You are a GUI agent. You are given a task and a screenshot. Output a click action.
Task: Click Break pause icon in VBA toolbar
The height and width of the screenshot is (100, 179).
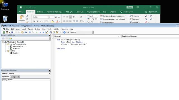(x=40, y=32)
